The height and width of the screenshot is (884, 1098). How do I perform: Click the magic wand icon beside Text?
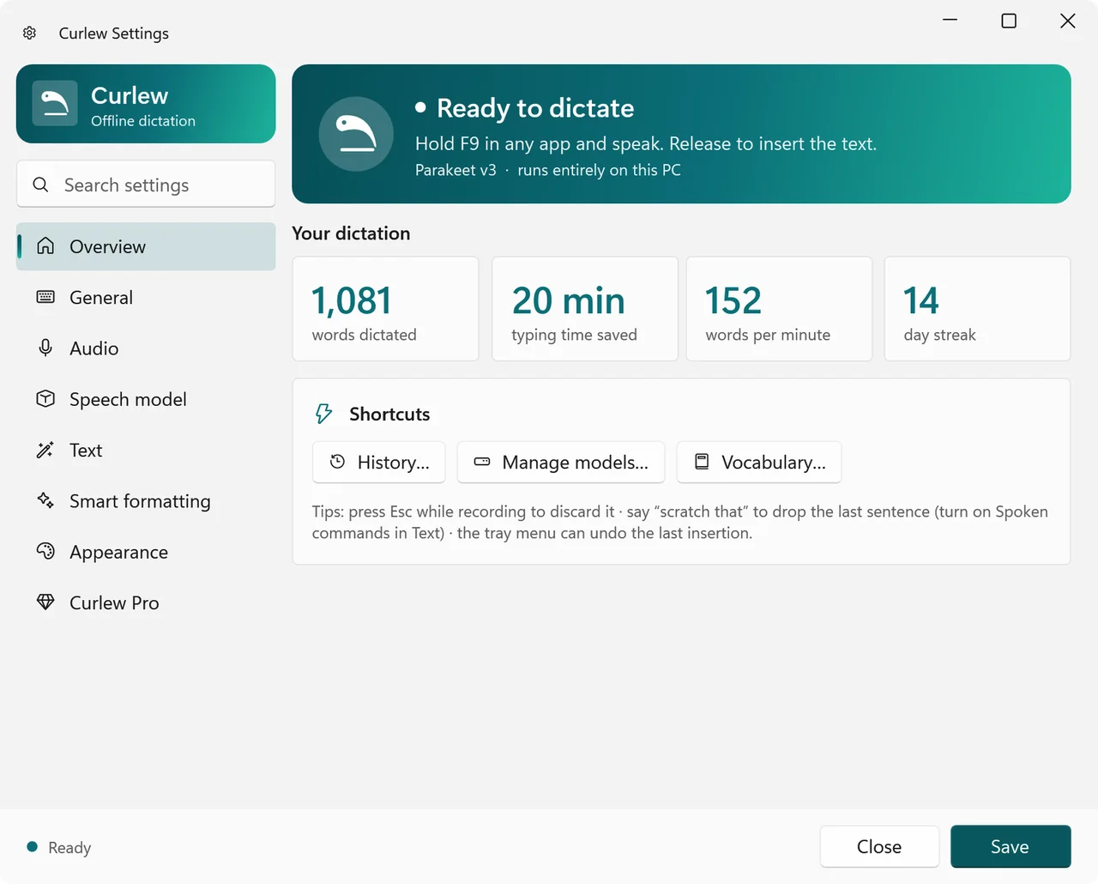pyautogui.click(x=45, y=450)
